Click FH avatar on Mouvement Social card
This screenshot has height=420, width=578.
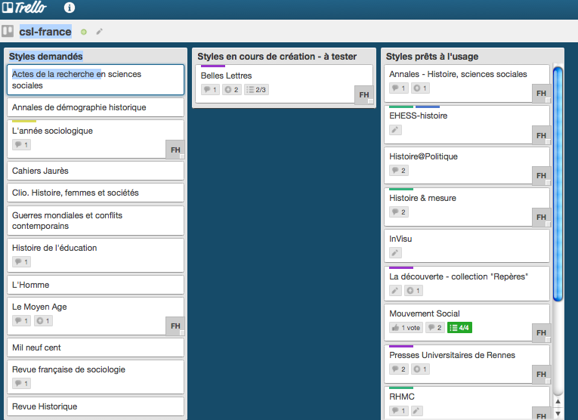(541, 332)
